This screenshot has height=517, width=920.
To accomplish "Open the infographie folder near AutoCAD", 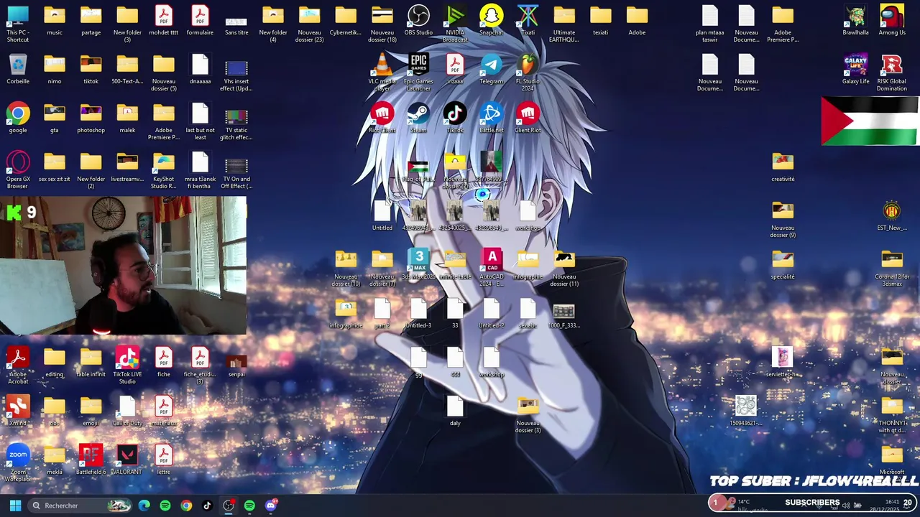I will 528,264.
